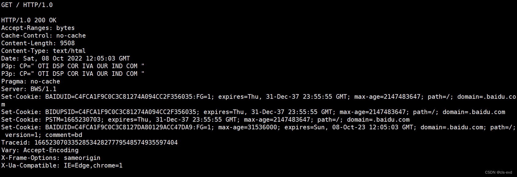
Task: Click the HTTP/1.0 200 OK status line
Action: (x=29, y=20)
